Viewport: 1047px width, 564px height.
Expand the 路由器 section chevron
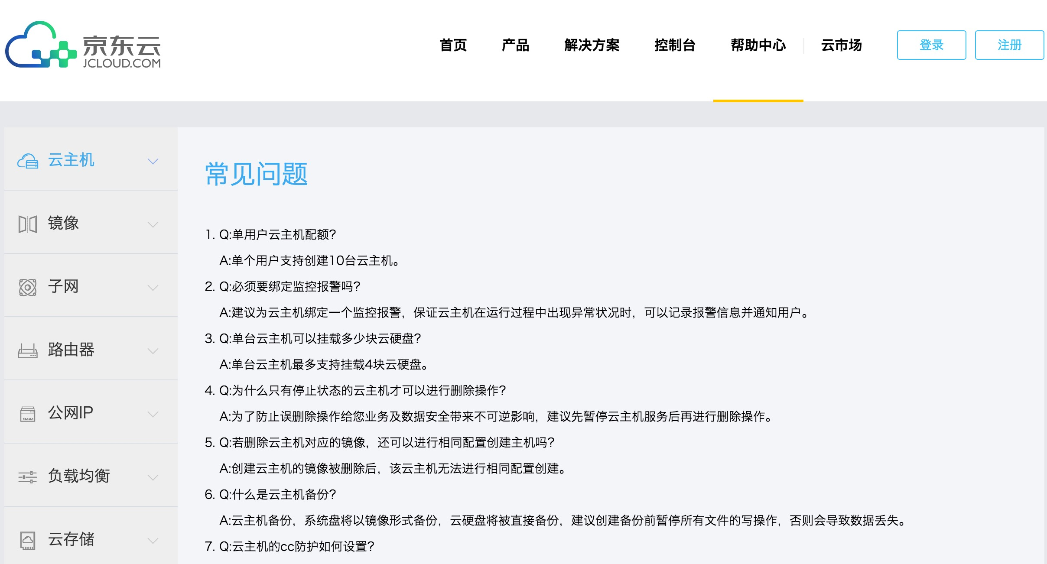[153, 351]
